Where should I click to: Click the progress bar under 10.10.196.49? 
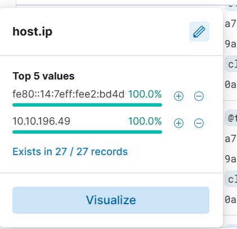[87, 132]
